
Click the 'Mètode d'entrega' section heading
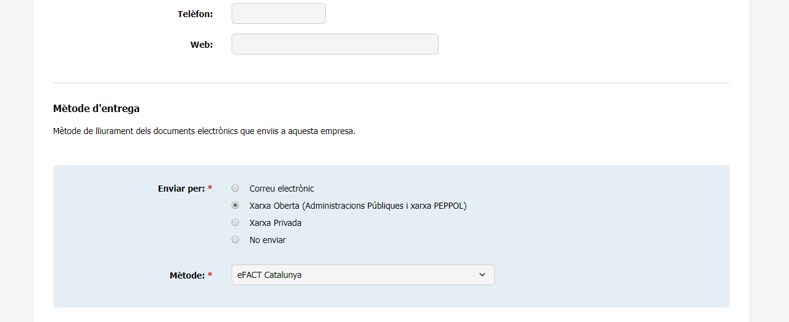[96, 108]
